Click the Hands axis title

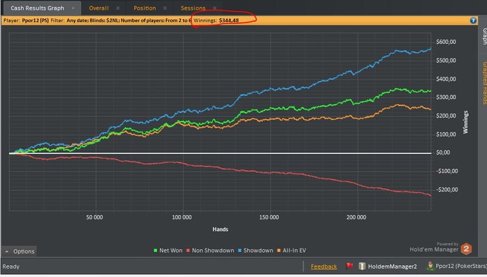[221, 229]
